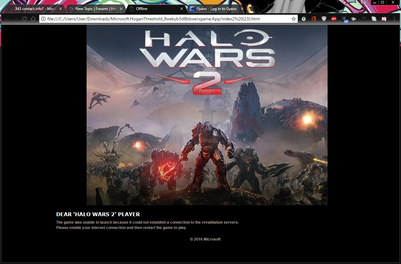
Task: Open the Adblock Plus extension
Action: 334,19
